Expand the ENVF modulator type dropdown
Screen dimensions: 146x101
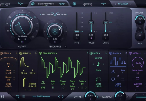pyautogui.click(x=30, y=53)
